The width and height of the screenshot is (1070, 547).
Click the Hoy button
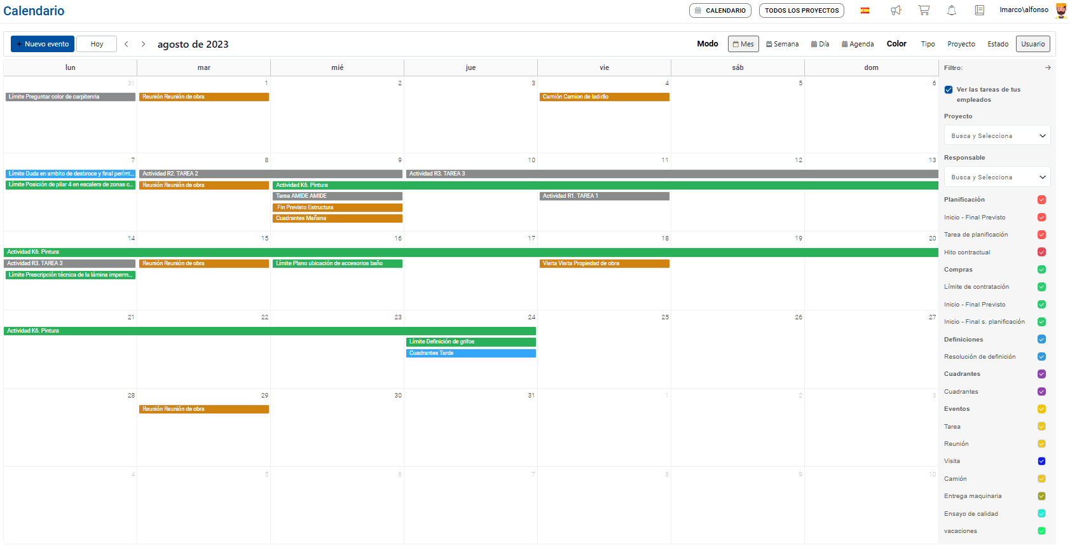(97, 44)
